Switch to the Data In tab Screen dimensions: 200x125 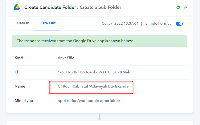[23, 23]
